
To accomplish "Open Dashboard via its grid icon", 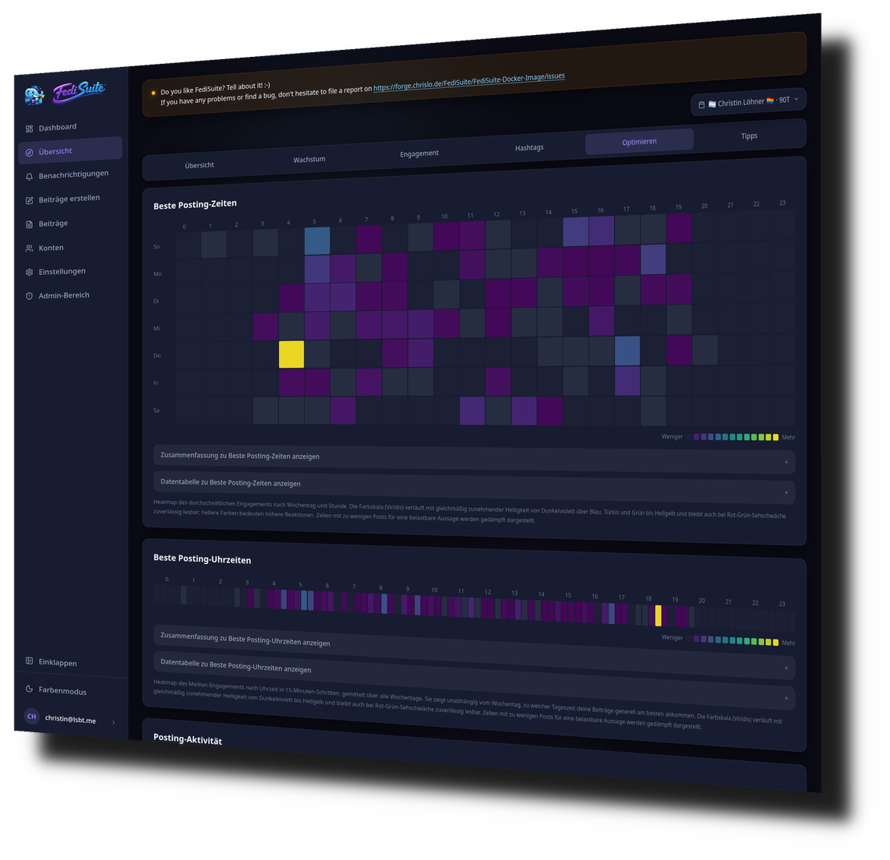I will click(29, 129).
